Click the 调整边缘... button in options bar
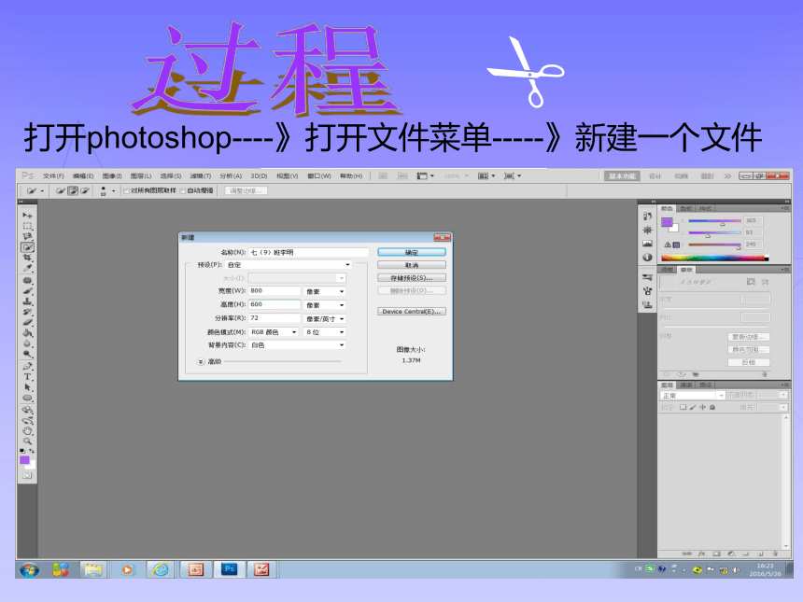The image size is (803, 602). pyautogui.click(x=246, y=191)
